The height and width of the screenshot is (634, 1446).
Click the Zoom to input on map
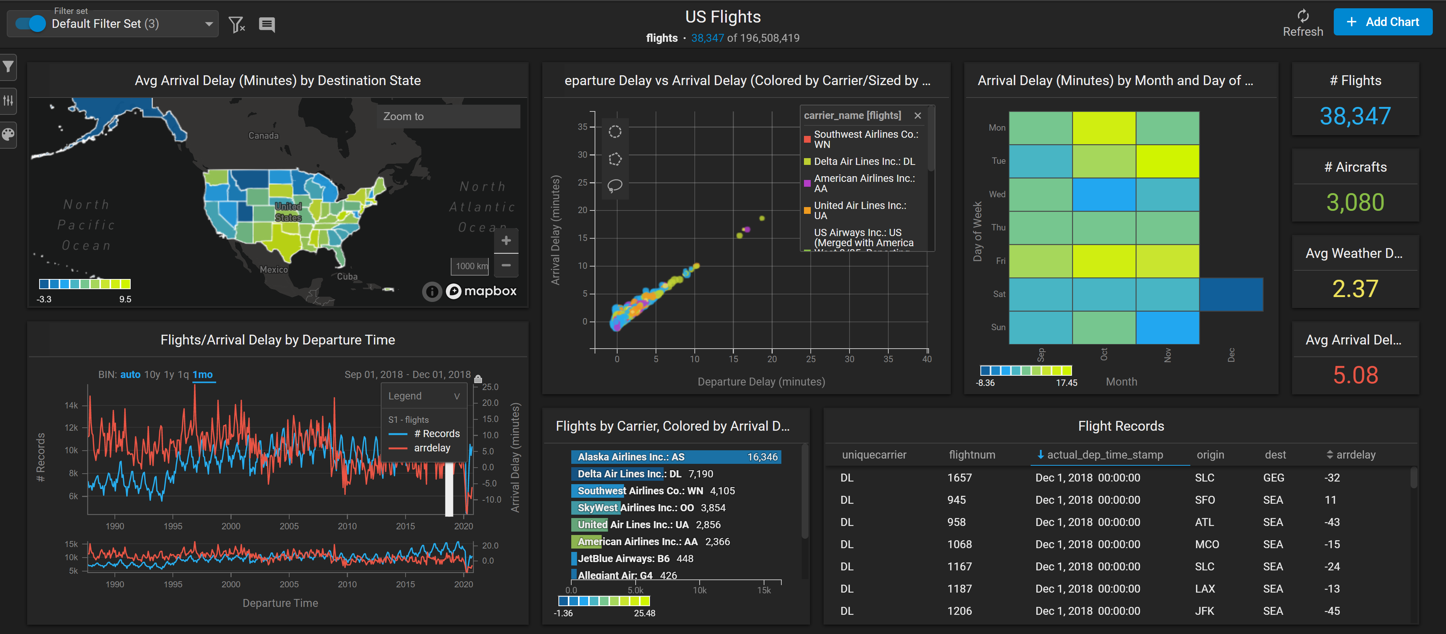click(x=448, y=116)
